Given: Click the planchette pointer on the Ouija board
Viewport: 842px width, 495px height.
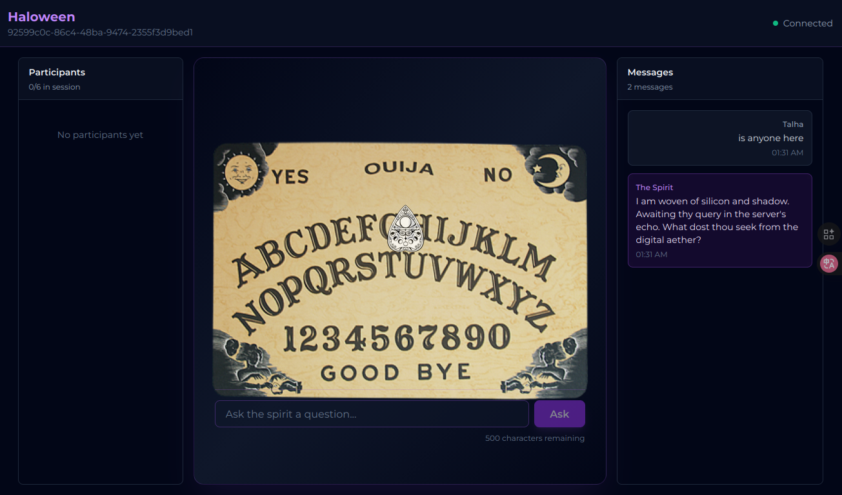Looking at the screenshot, I should (x=405, y=229).
